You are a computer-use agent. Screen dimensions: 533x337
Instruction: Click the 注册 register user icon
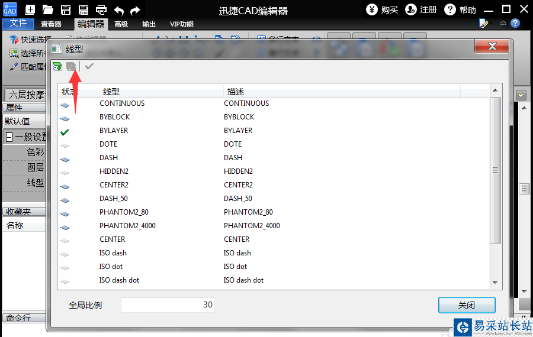410,9
